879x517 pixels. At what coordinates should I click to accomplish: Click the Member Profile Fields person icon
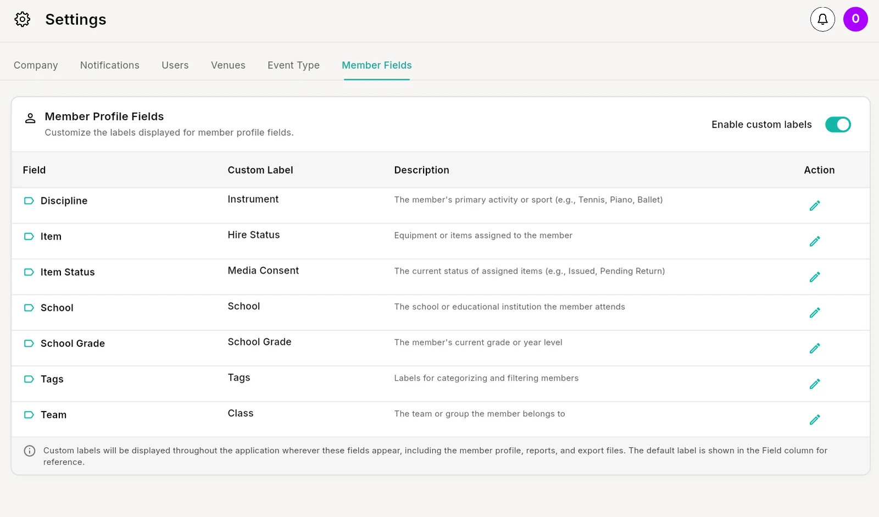coord(30,118)
